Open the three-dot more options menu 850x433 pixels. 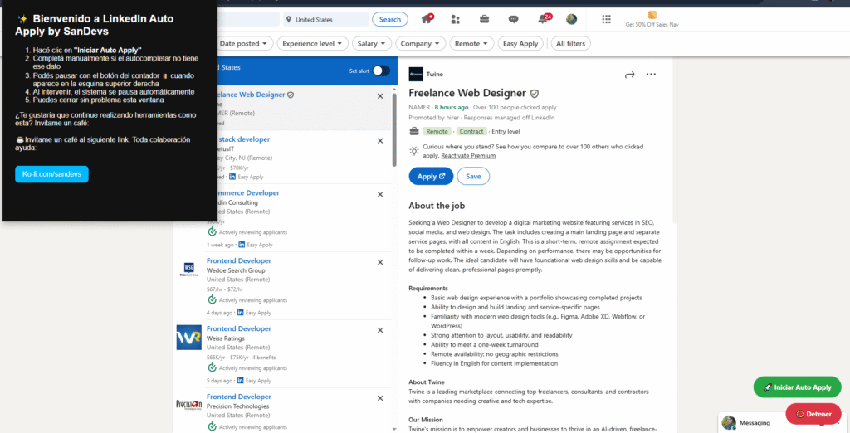coord(651,75)
